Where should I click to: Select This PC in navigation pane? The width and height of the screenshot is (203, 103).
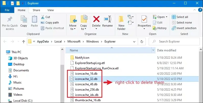click(x=14, y=52)
